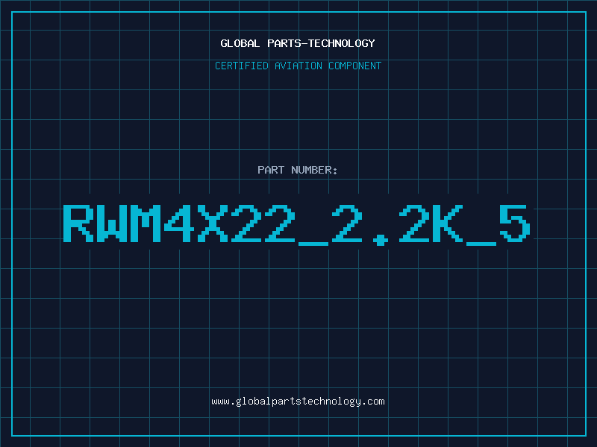Select the word CERTIFIED in subtitle
597x447 pixels.
coord(242,66)
